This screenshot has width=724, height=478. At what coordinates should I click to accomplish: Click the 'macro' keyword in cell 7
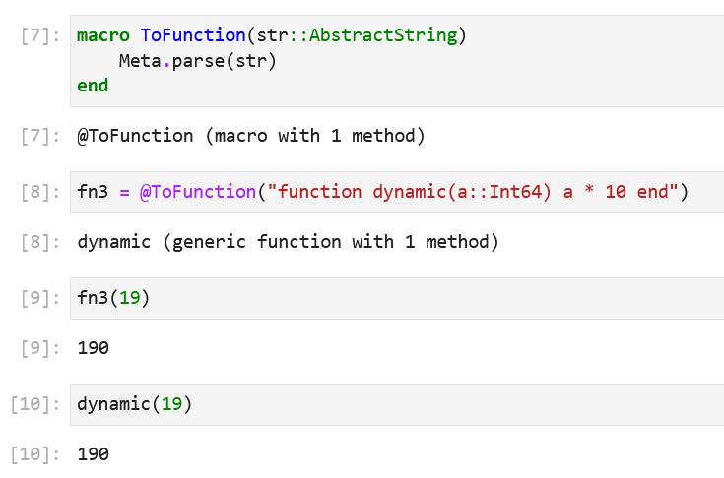point(103,35)
